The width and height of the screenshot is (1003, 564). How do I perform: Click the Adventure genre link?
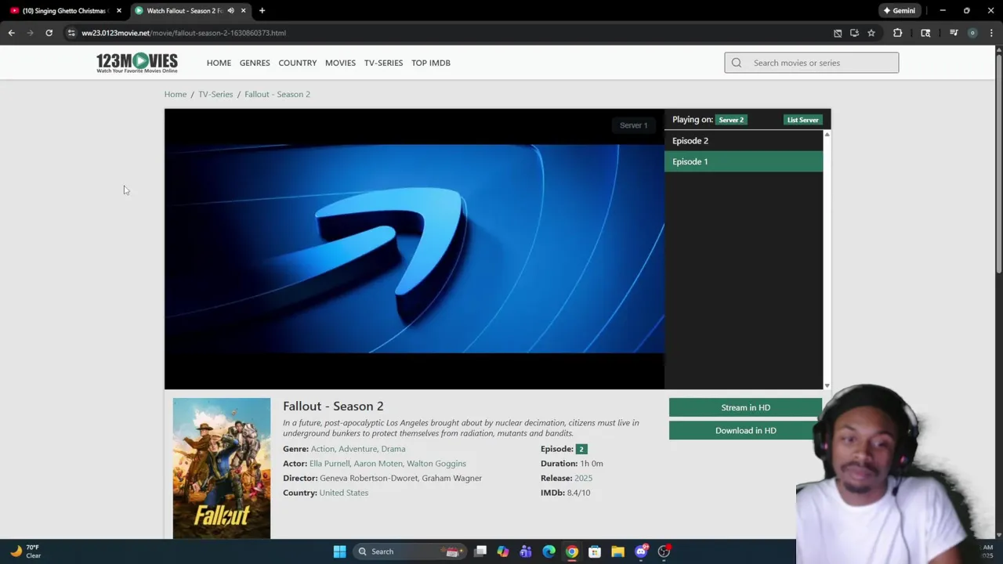coord(357,449)
